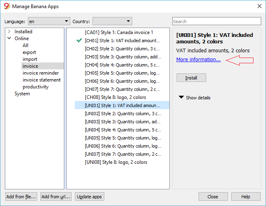
Task: Click the Add from url... button
Action: pyautogui.click(x=56, y=197)
